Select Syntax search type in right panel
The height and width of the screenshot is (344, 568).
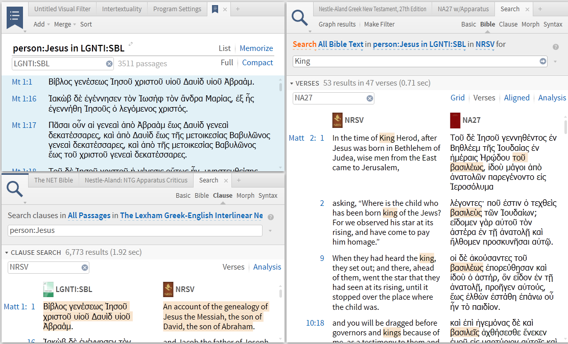pyautogui.click(x=553, y=24)
